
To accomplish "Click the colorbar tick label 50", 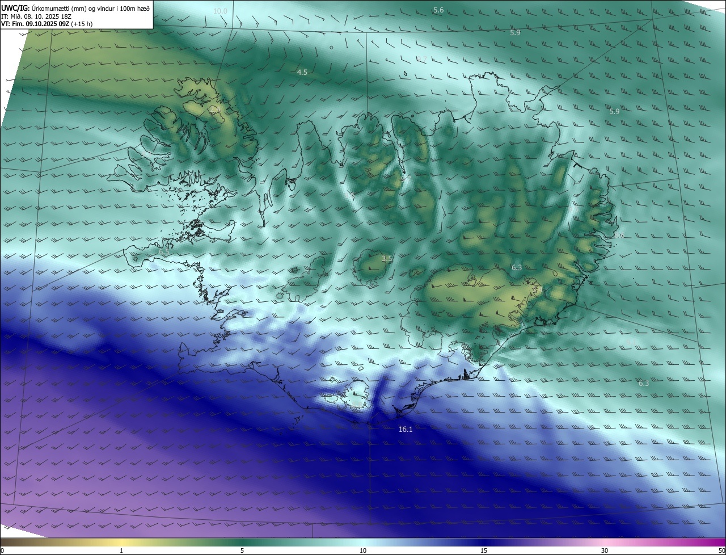I will (721, 550).
